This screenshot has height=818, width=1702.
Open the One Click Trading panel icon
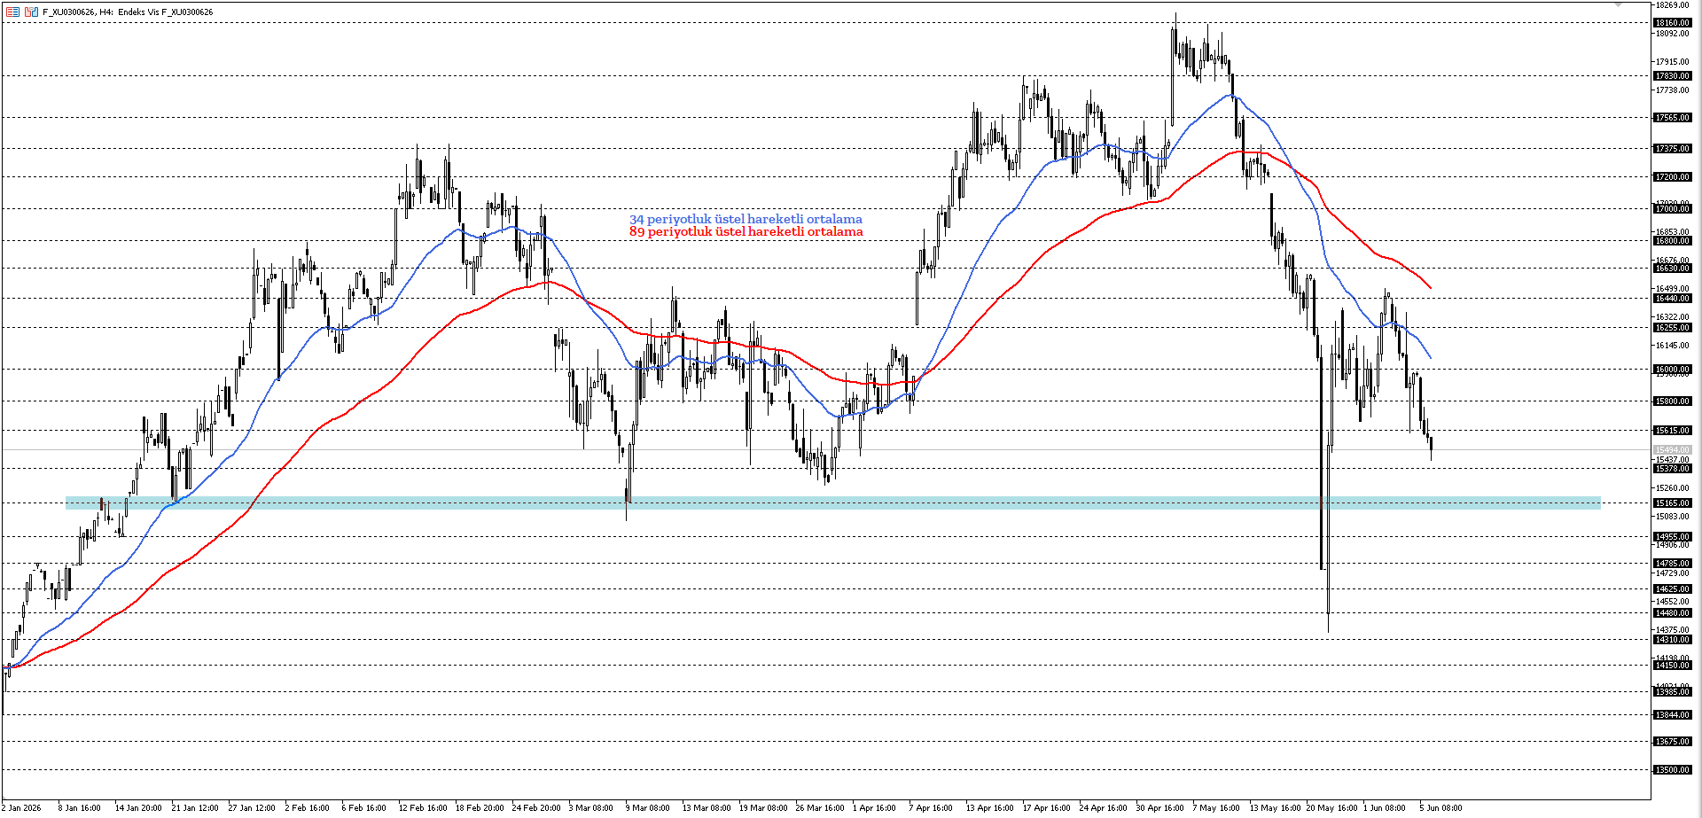(32, 12)
